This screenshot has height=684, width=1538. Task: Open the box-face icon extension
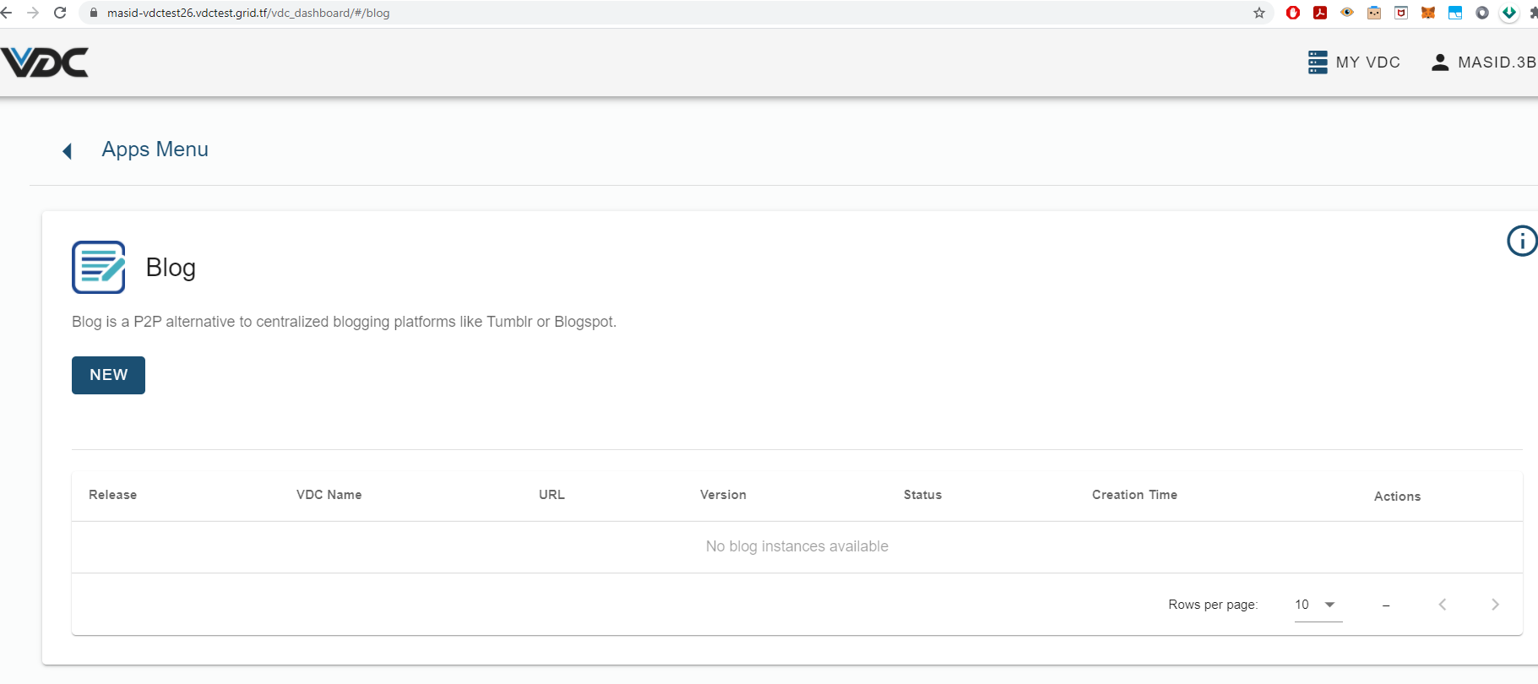point(1374,13)
